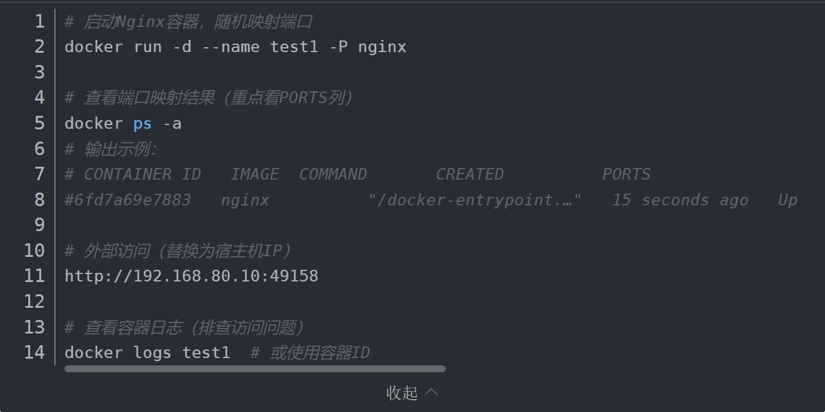Image resolution: width=825 pixels, height=412 pixels.
Task: Click line number 5 in the gutter
Action: (x=40, y=124)
